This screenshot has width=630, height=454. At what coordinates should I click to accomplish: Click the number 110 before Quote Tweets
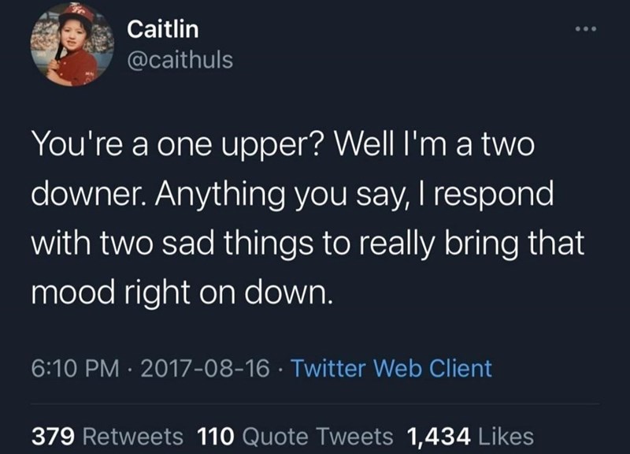coord(215,435)
